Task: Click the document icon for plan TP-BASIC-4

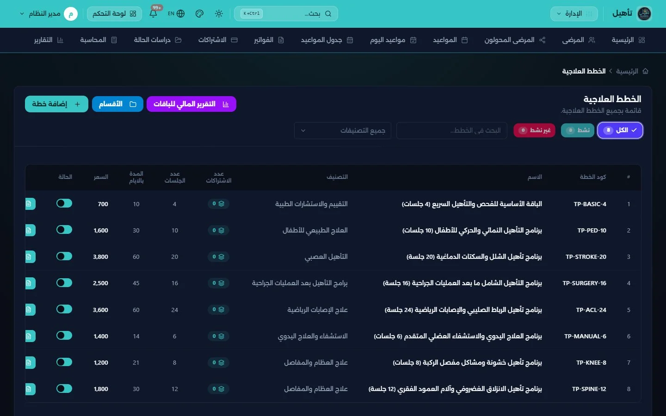Action: (30, 204)
